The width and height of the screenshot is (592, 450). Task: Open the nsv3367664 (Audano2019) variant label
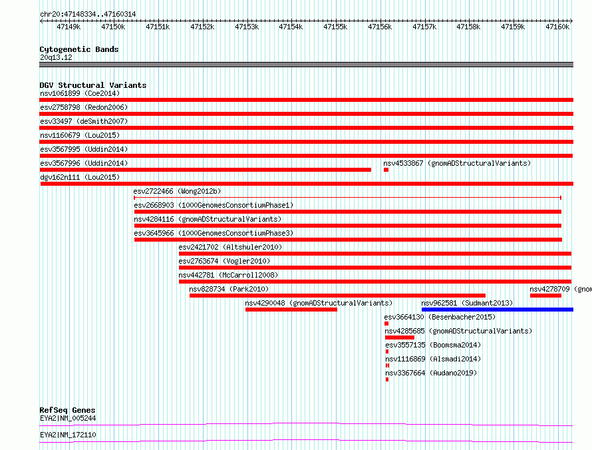click(x=431, y=373)
